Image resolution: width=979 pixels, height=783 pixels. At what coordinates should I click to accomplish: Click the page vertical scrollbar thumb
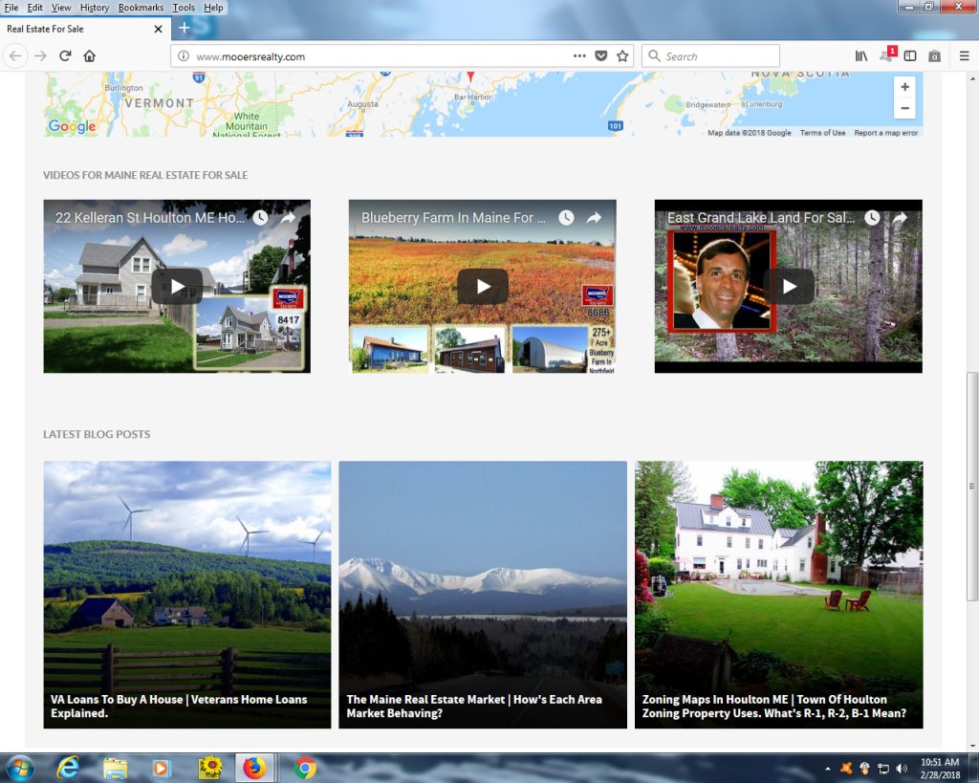971,487
